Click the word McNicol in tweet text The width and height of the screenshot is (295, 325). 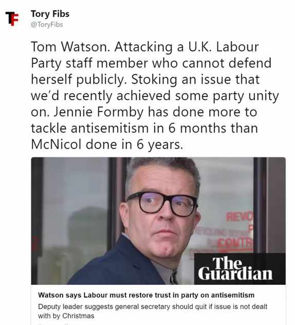[56, 145]
